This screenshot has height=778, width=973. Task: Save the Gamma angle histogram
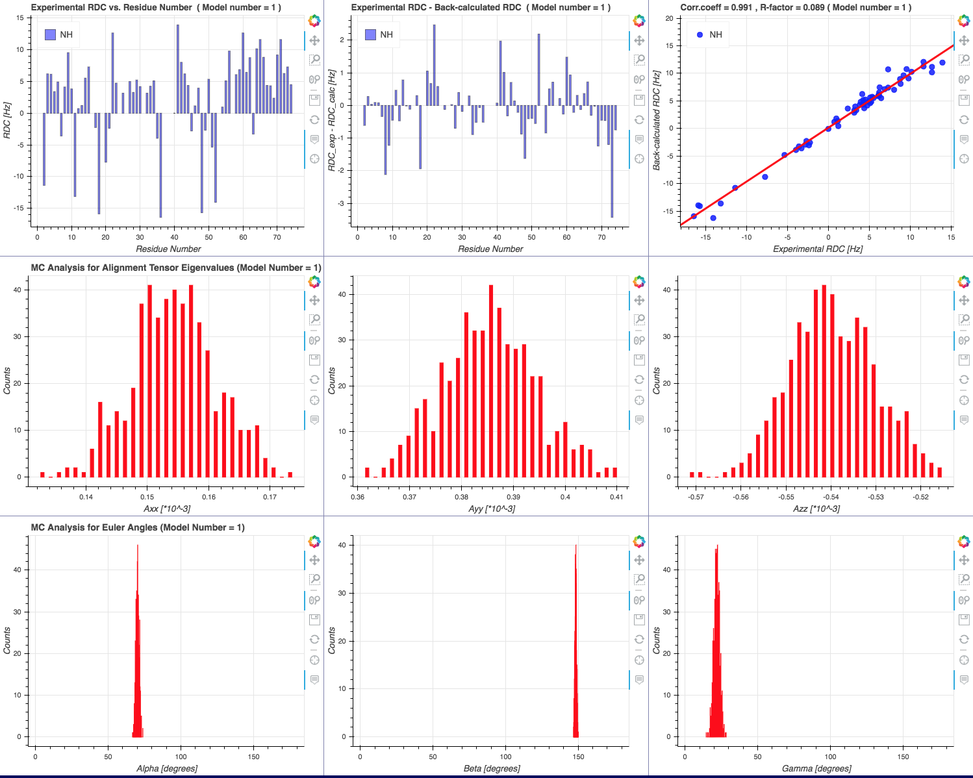(x=964, y=620)
